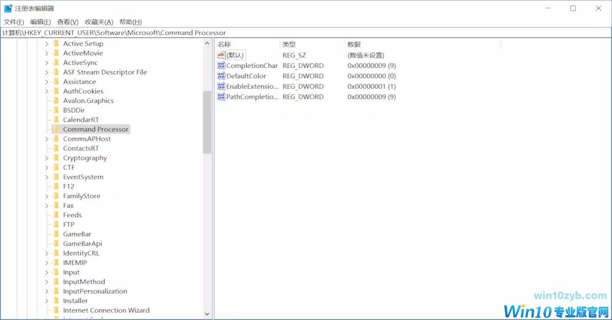Image resolution: width=612 pixels, height=320 pixels.
Task: Minimize the Registry Editor window
Action: [x=548, y=8]
